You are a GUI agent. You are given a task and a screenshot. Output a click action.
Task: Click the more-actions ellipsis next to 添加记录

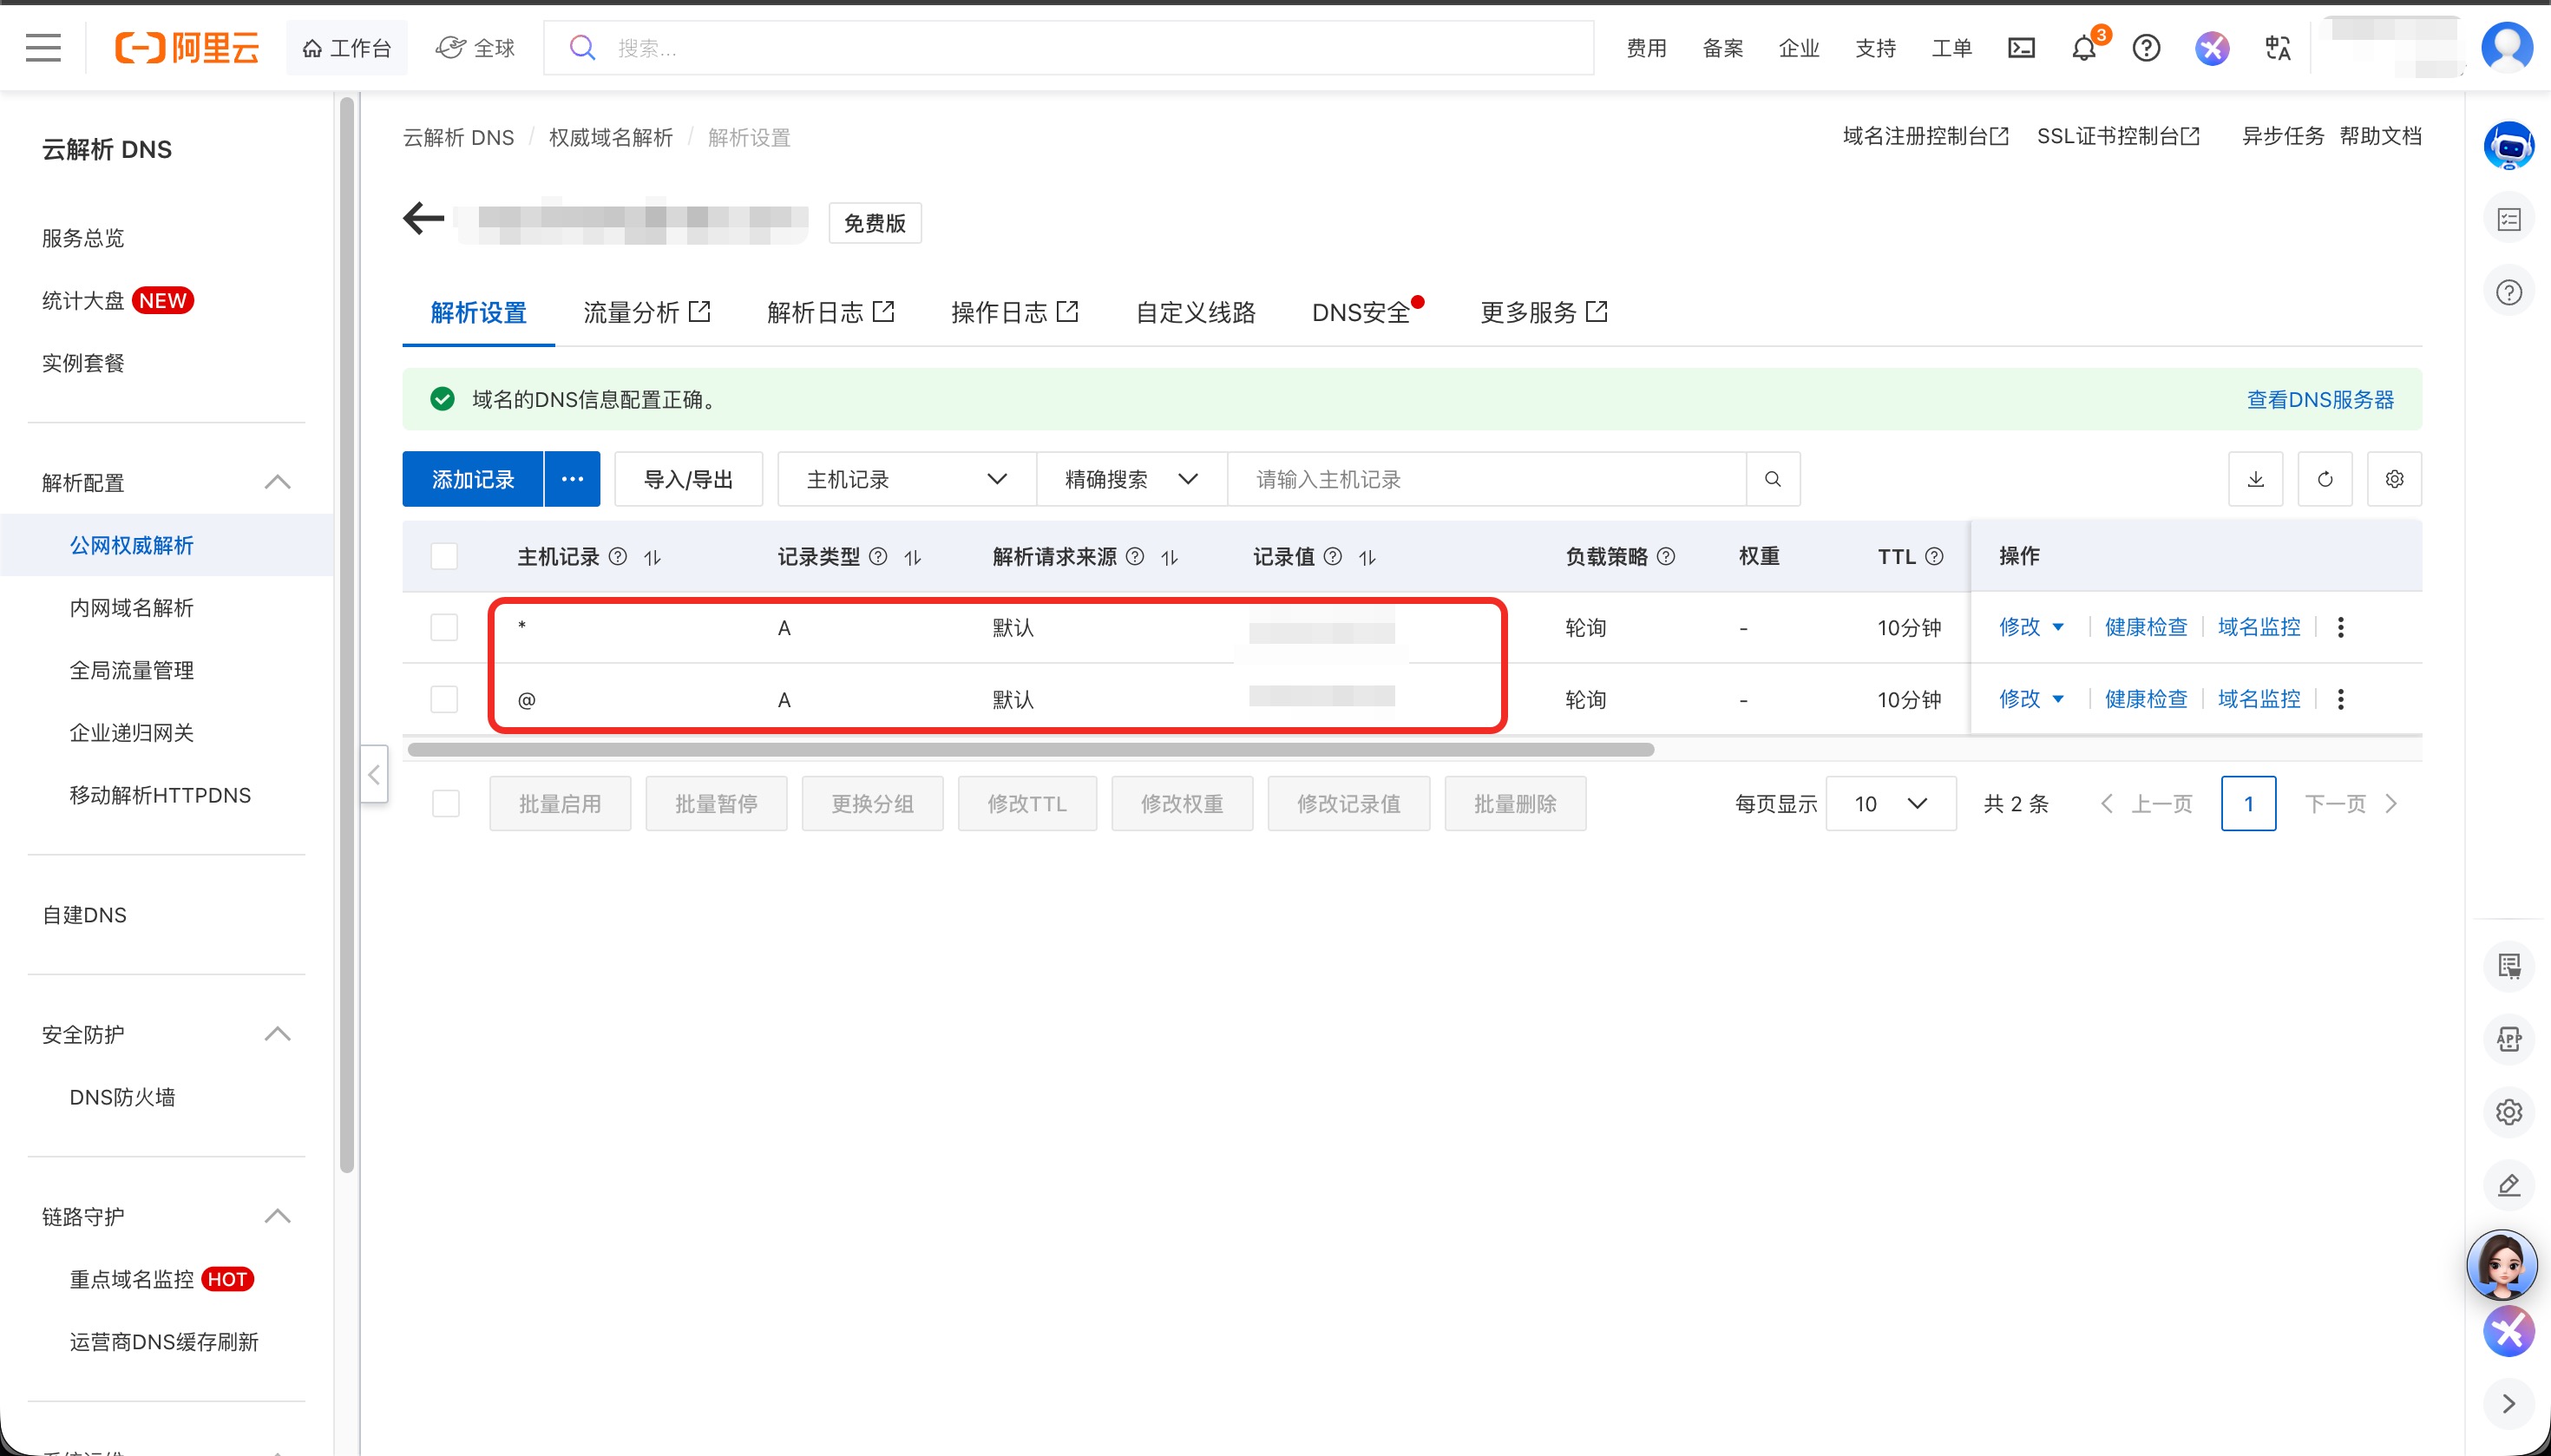(x=571, y=479)
